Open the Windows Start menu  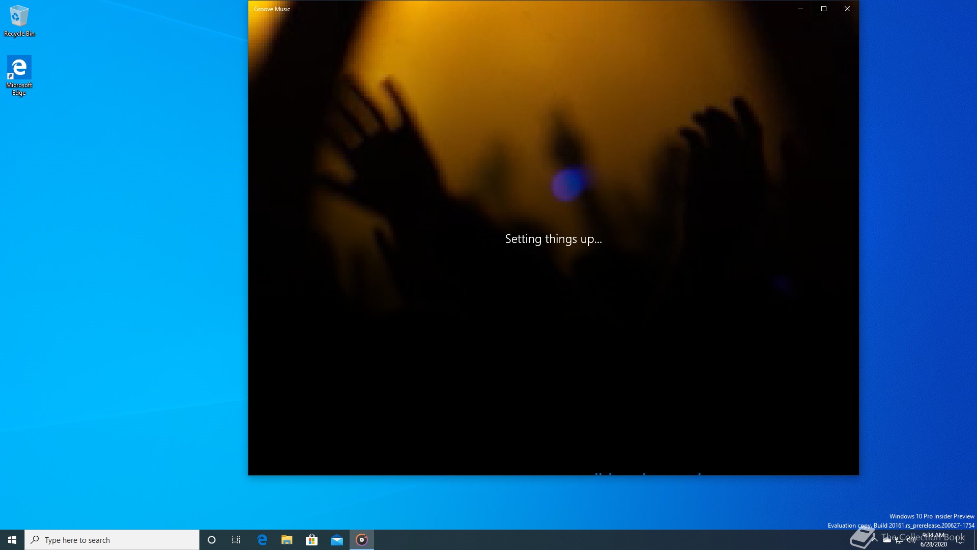point(12,540)
